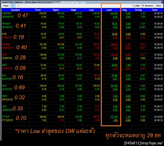
Task: Switch to page 1 tab
Action: (x=13, y=6)
